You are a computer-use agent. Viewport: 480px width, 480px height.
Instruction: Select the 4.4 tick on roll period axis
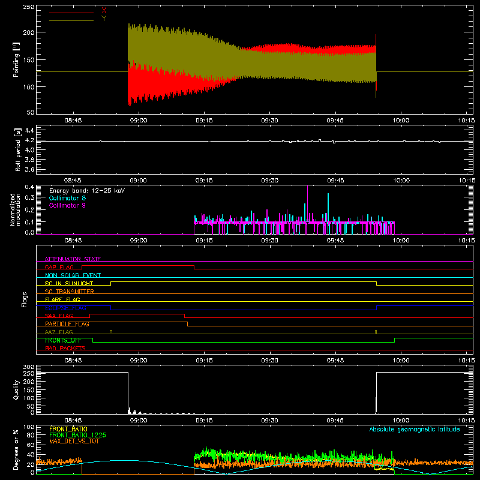[x=29, y=130]
